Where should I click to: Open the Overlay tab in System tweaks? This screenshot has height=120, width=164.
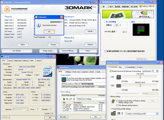point(139,67)
